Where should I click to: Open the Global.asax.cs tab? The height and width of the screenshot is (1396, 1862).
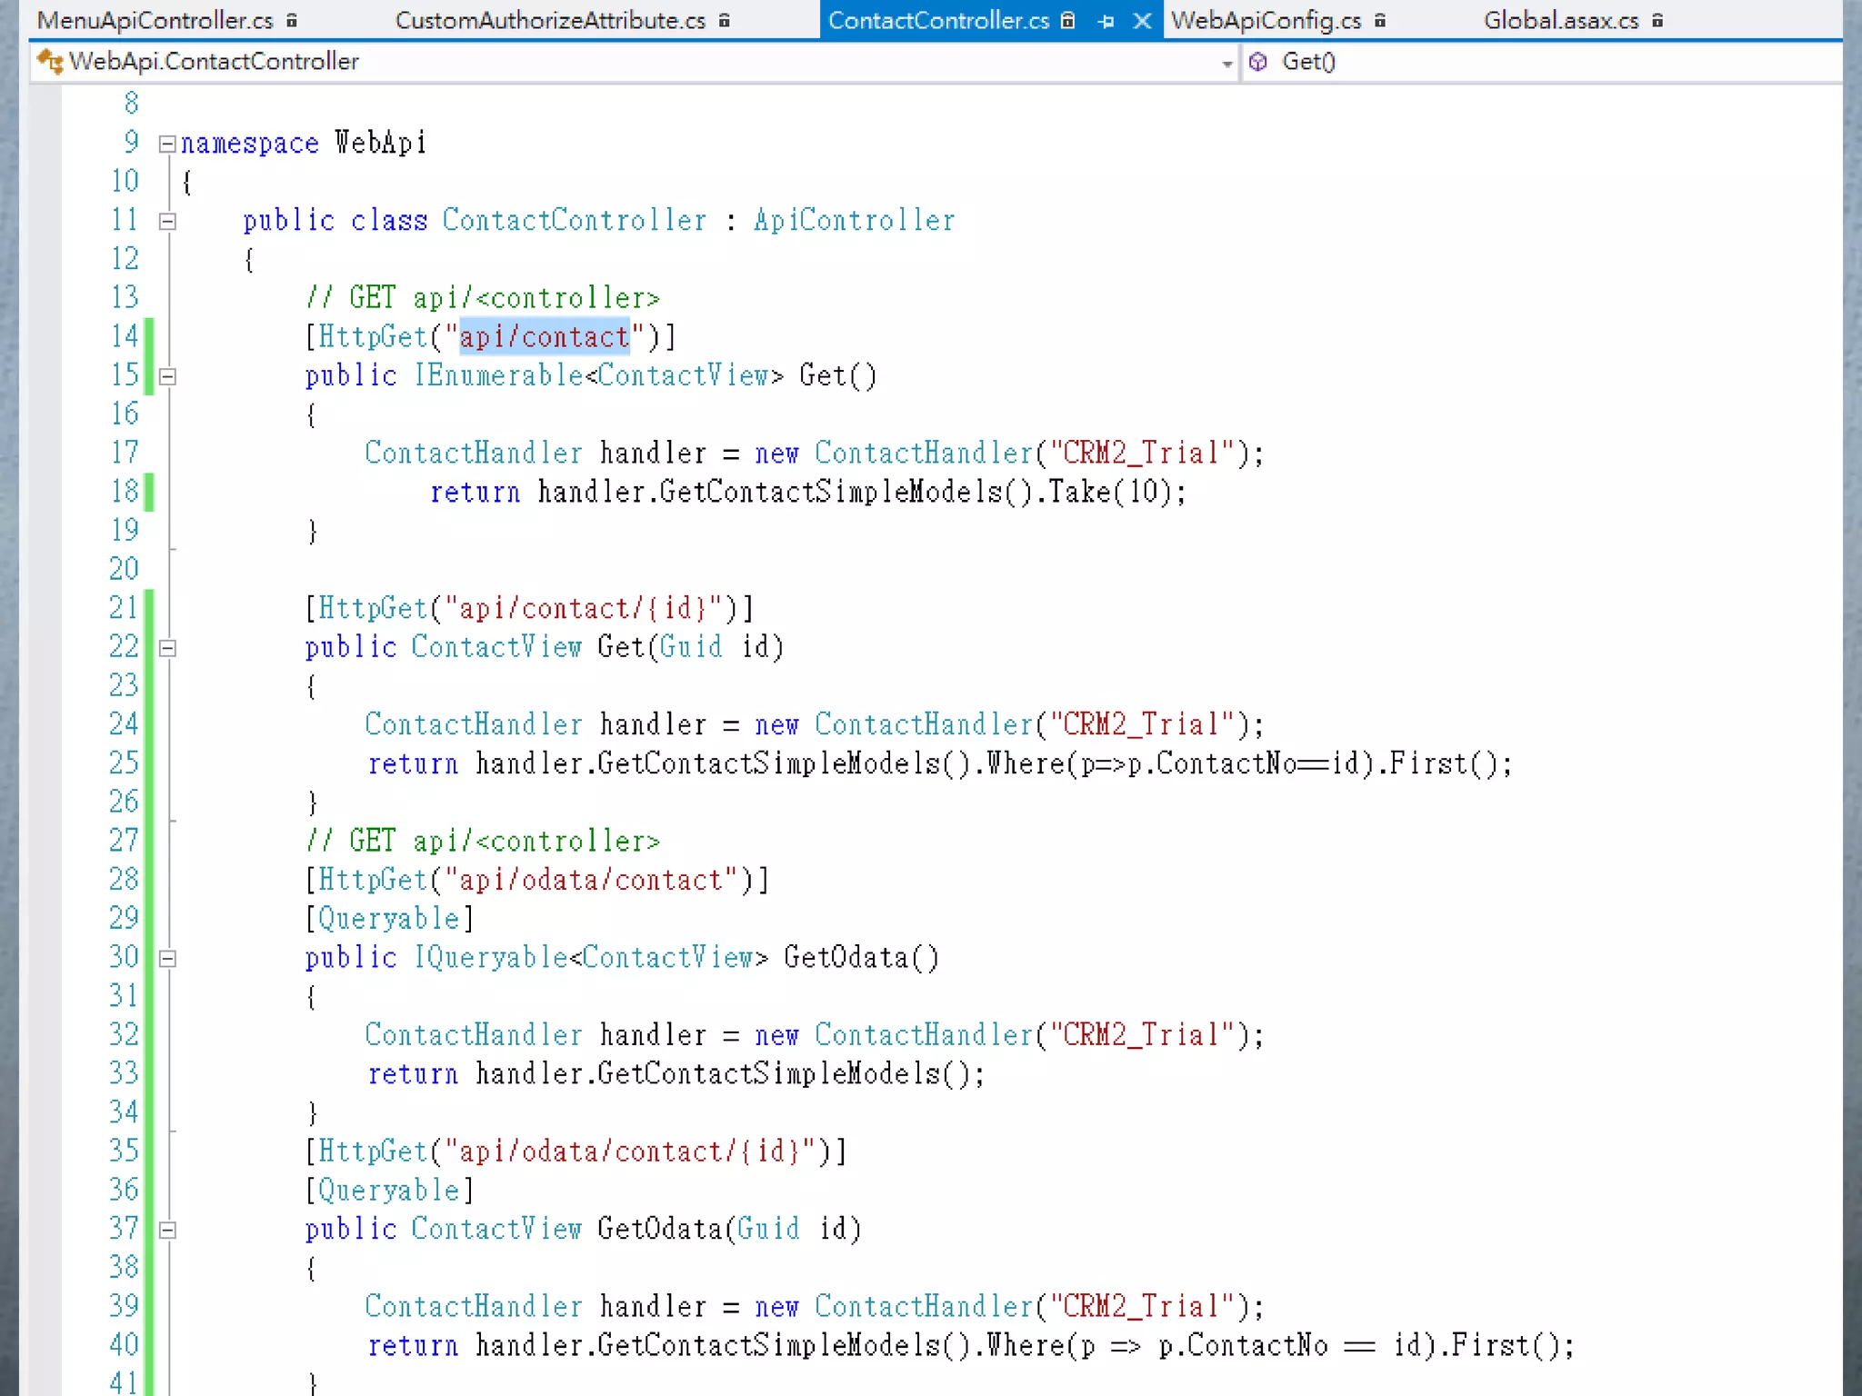coord(1560,20)
